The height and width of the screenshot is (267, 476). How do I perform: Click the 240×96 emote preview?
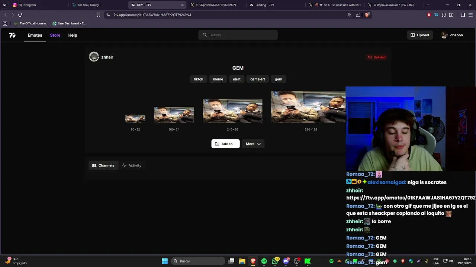(x=232, y=111)
